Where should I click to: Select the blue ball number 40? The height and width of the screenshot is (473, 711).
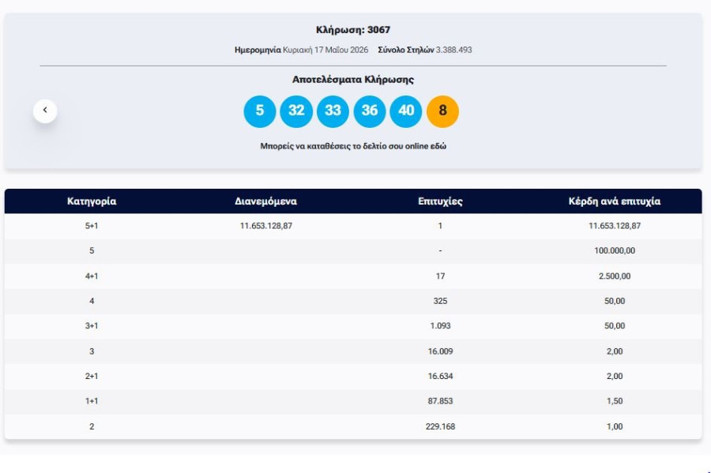click(x=406, y=111)
